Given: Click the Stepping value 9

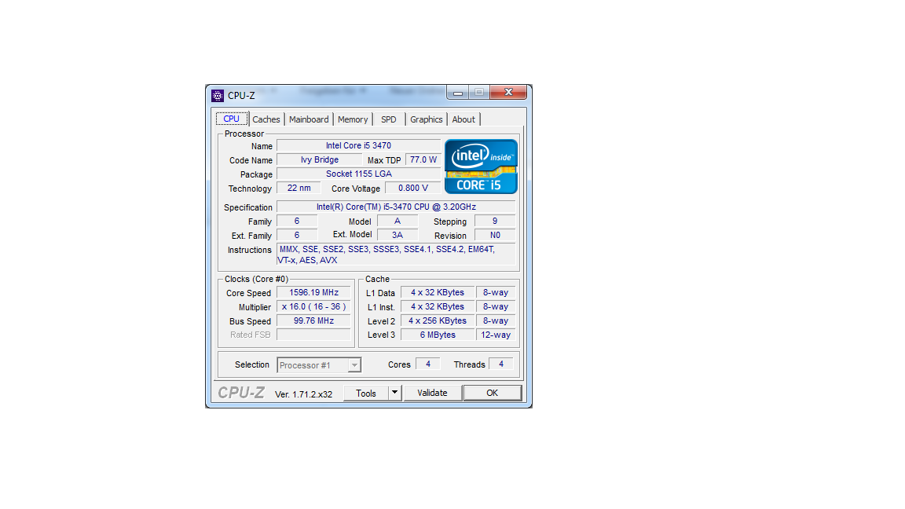Looking at the screenshot, I should (495, 221).
